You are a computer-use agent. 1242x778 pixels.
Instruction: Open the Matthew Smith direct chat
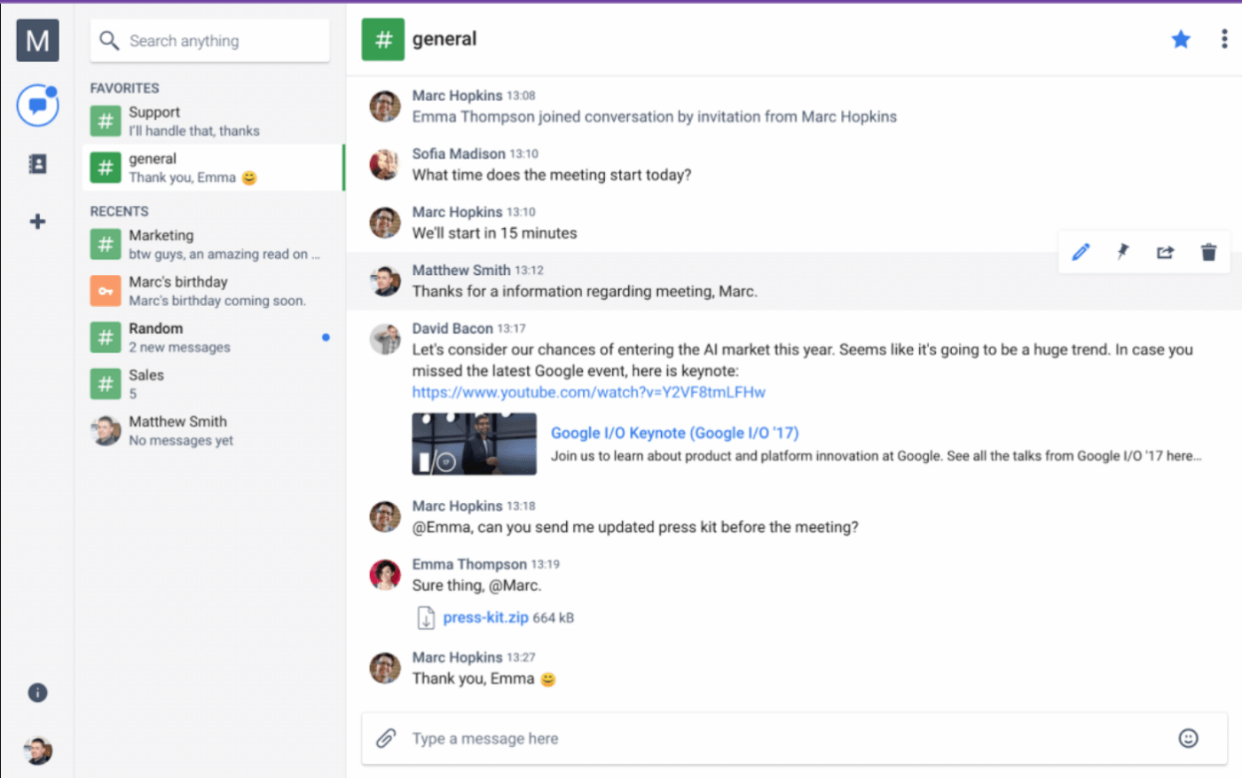tap(213, 430)
